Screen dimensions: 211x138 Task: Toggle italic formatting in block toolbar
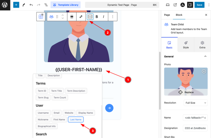pos(103,17)
